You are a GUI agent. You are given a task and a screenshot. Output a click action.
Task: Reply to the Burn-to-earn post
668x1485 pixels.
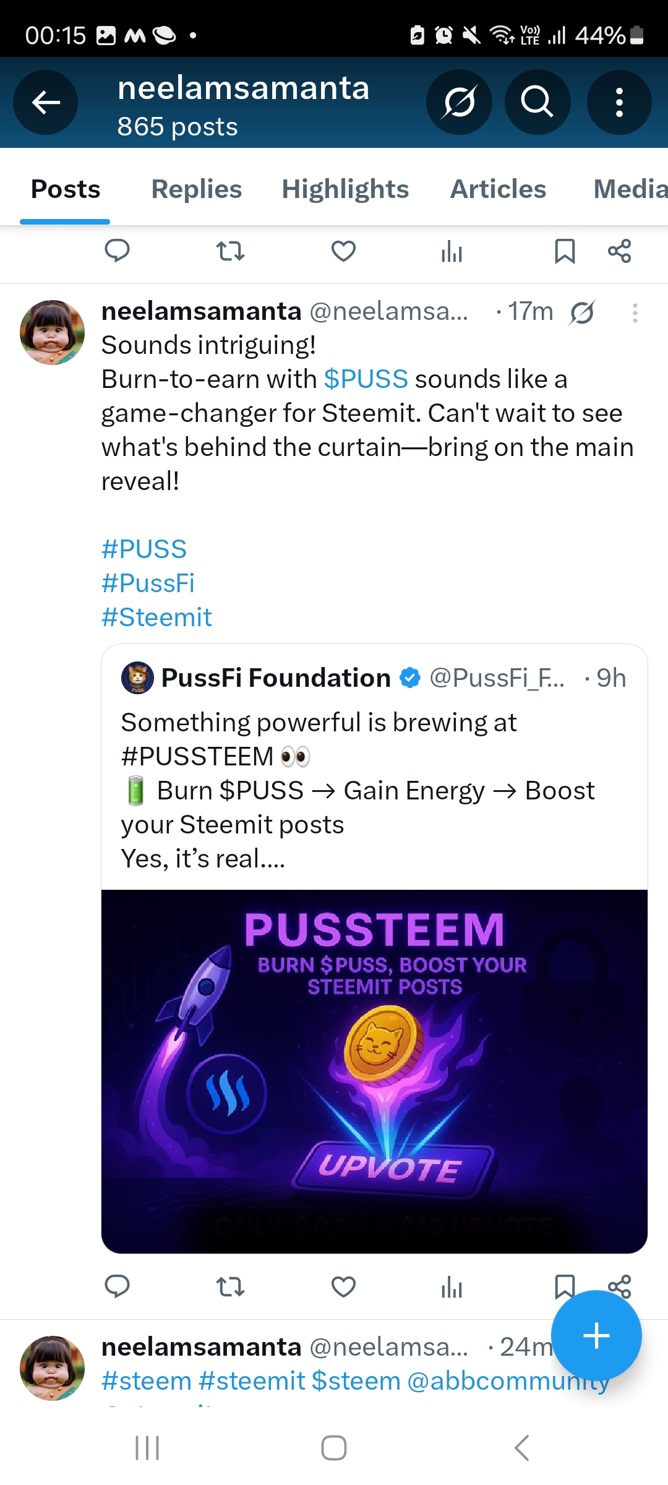(117, 1287)
